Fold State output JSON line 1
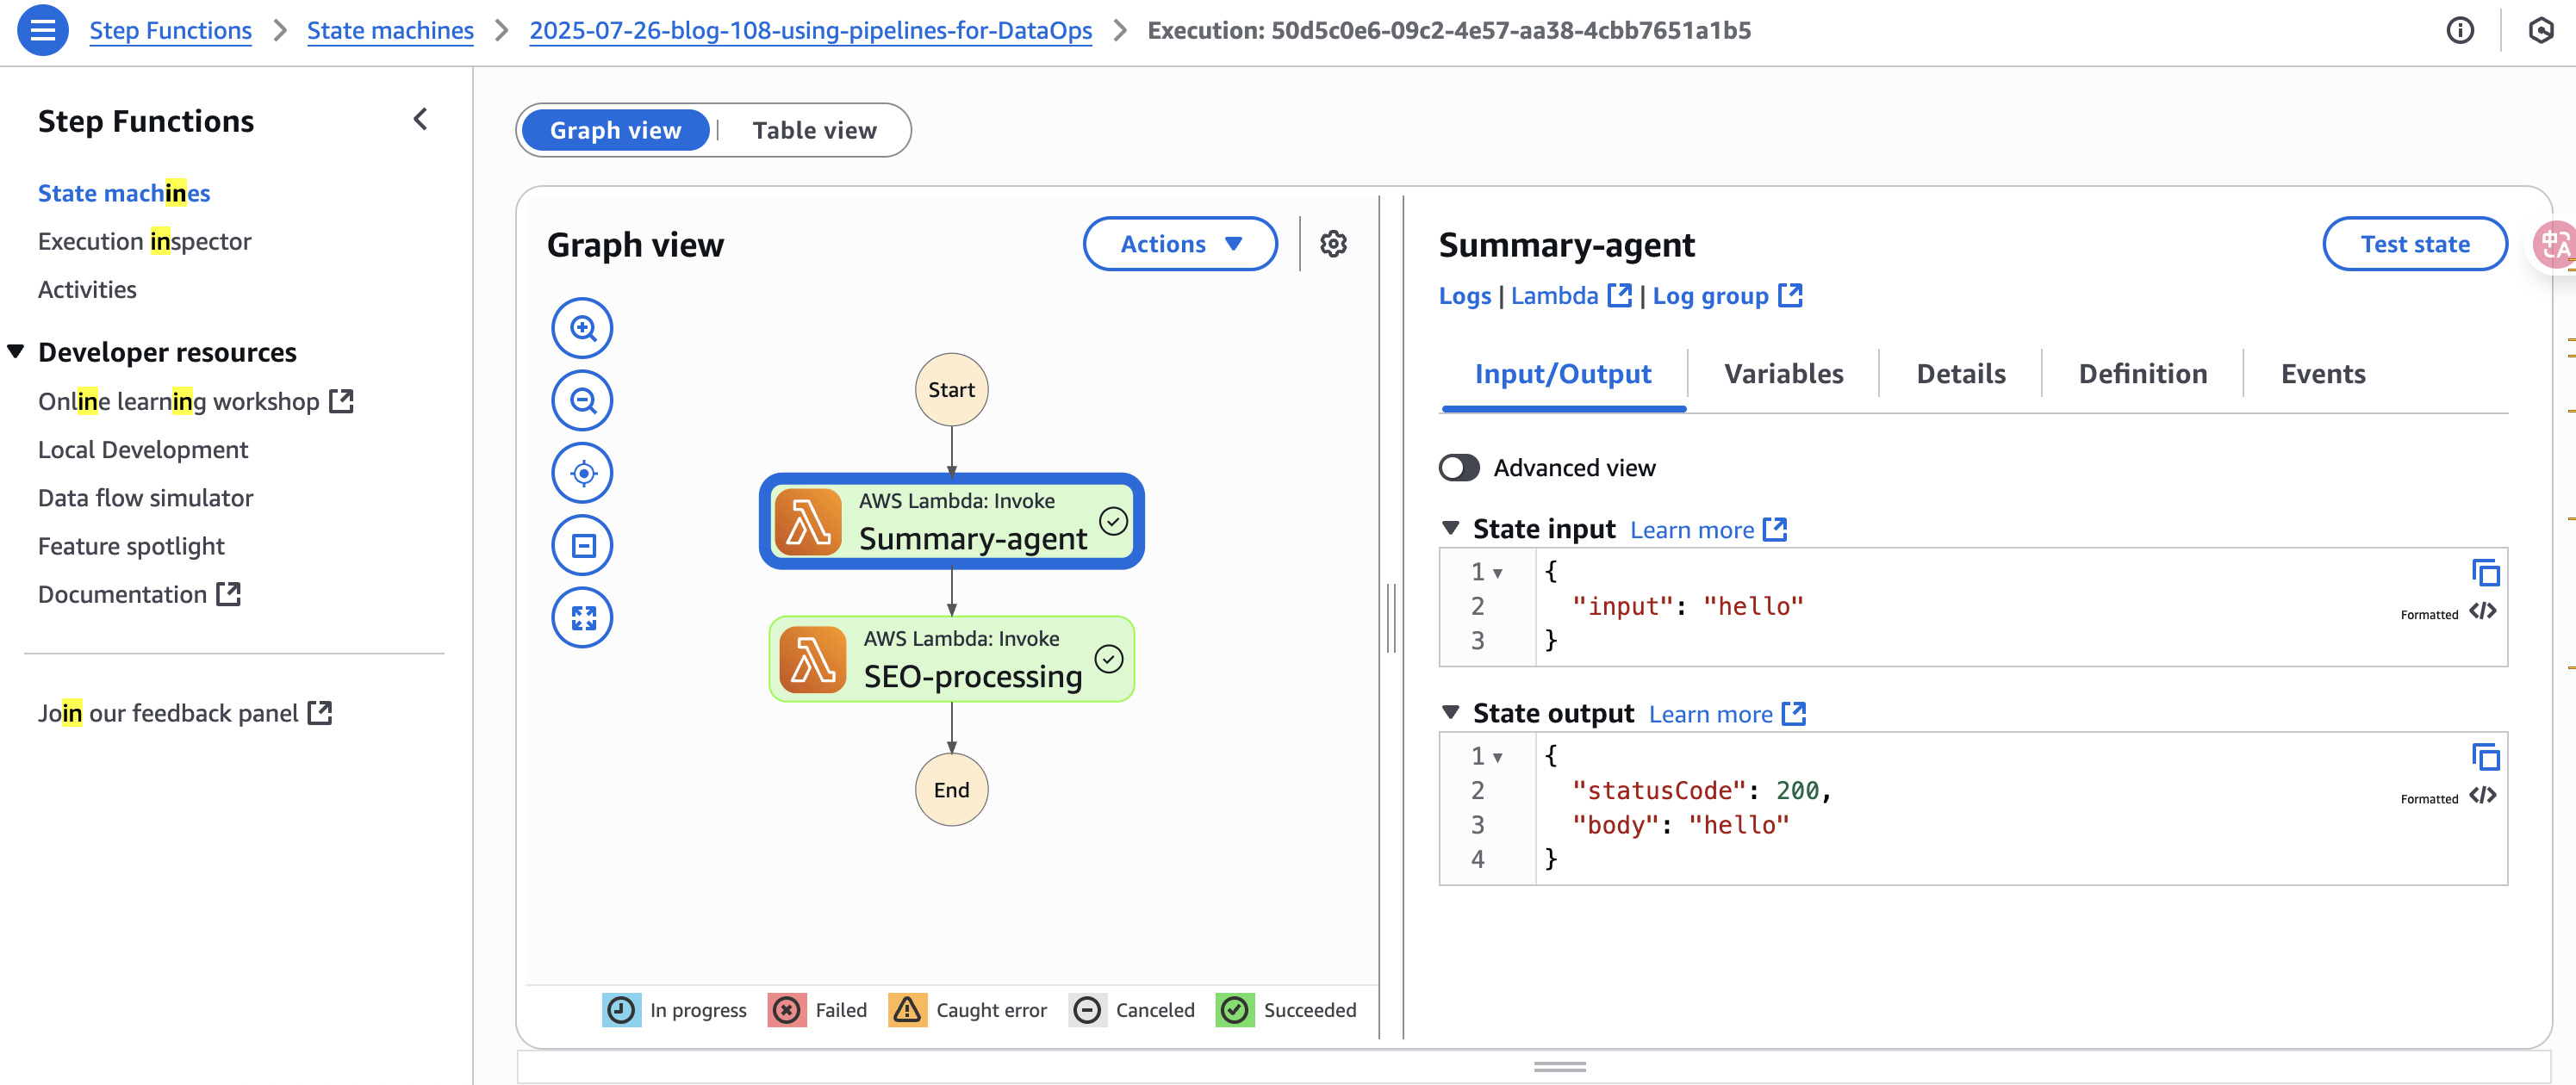The width and height of the screenshot is (2576, 1085). pos(1497,759)
